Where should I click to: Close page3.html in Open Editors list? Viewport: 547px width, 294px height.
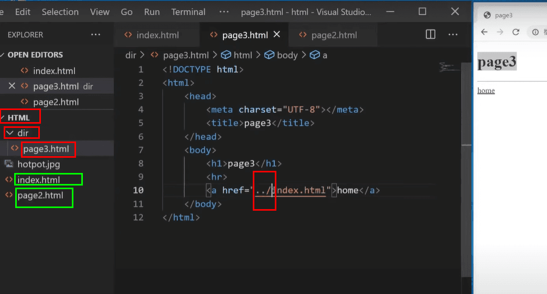click(12, 86)
